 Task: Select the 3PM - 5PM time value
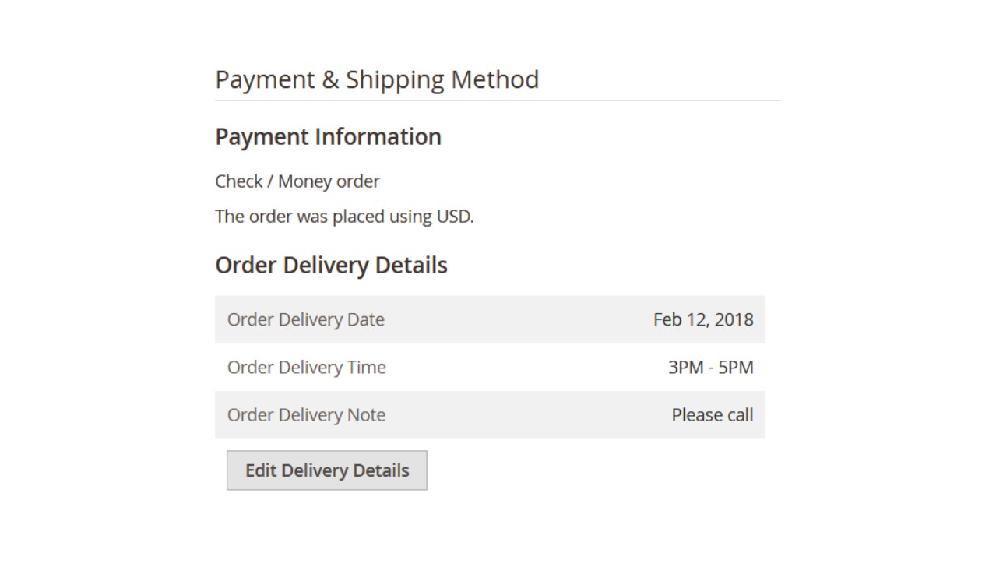pyautogui.click(x=710, y=367)
